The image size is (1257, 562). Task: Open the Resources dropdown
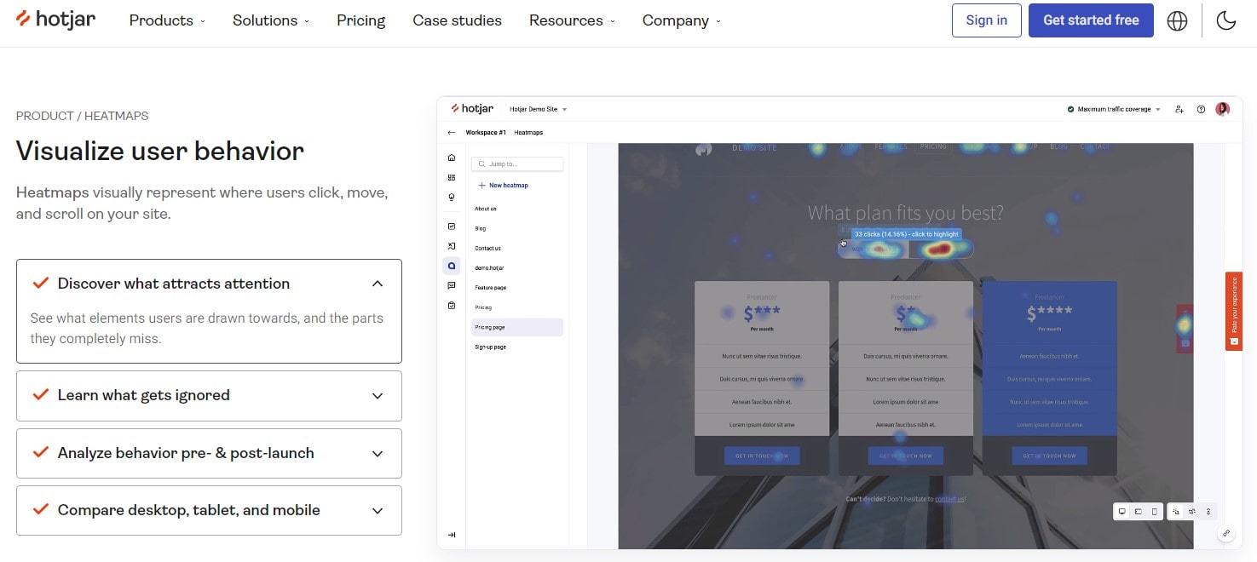(x=572, y=20)
